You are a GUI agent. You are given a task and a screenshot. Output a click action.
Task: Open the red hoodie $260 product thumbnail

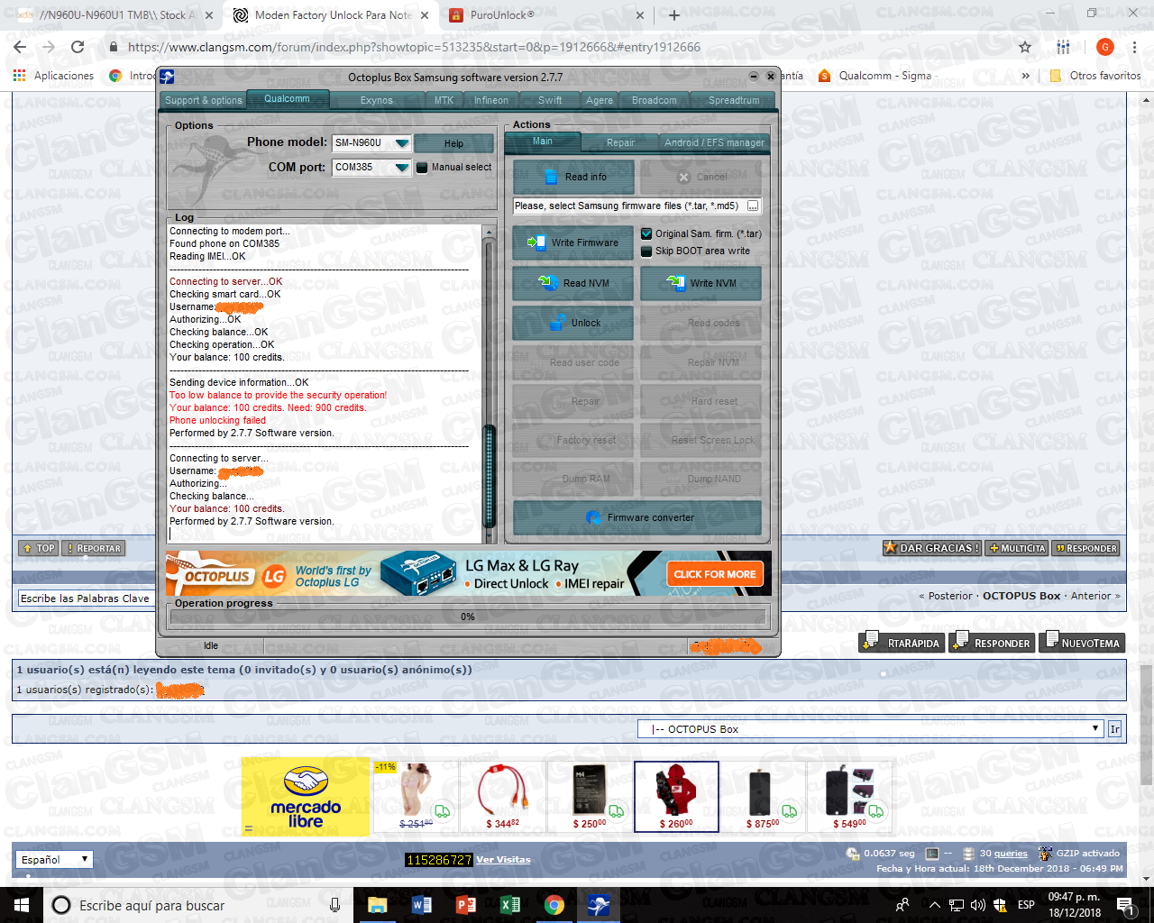click(676, 797)
